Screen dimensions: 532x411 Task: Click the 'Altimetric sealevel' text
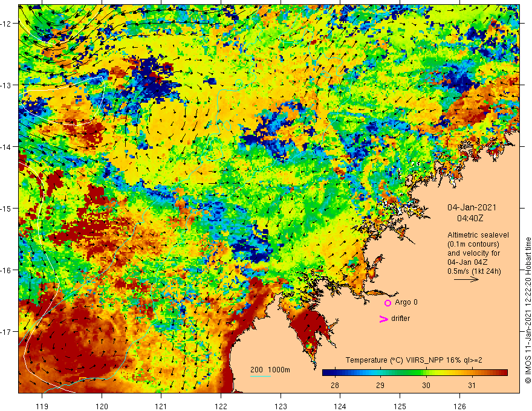(478, 235)
